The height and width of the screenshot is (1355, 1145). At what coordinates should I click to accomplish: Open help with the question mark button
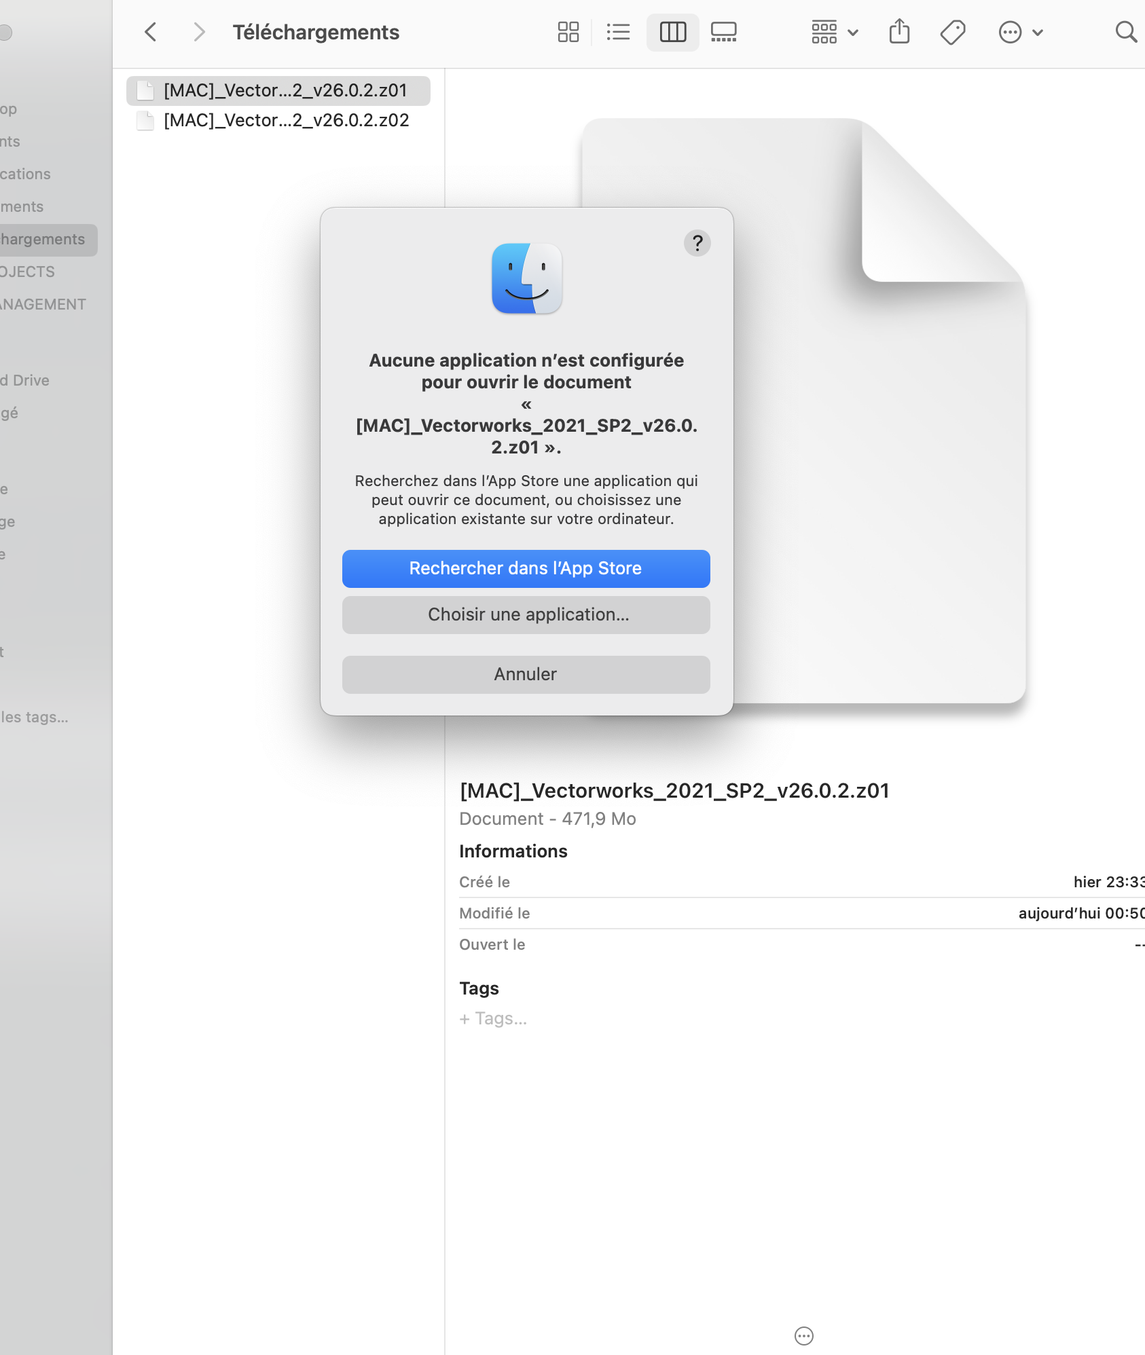pyautogui.click(x=697, y=243)
